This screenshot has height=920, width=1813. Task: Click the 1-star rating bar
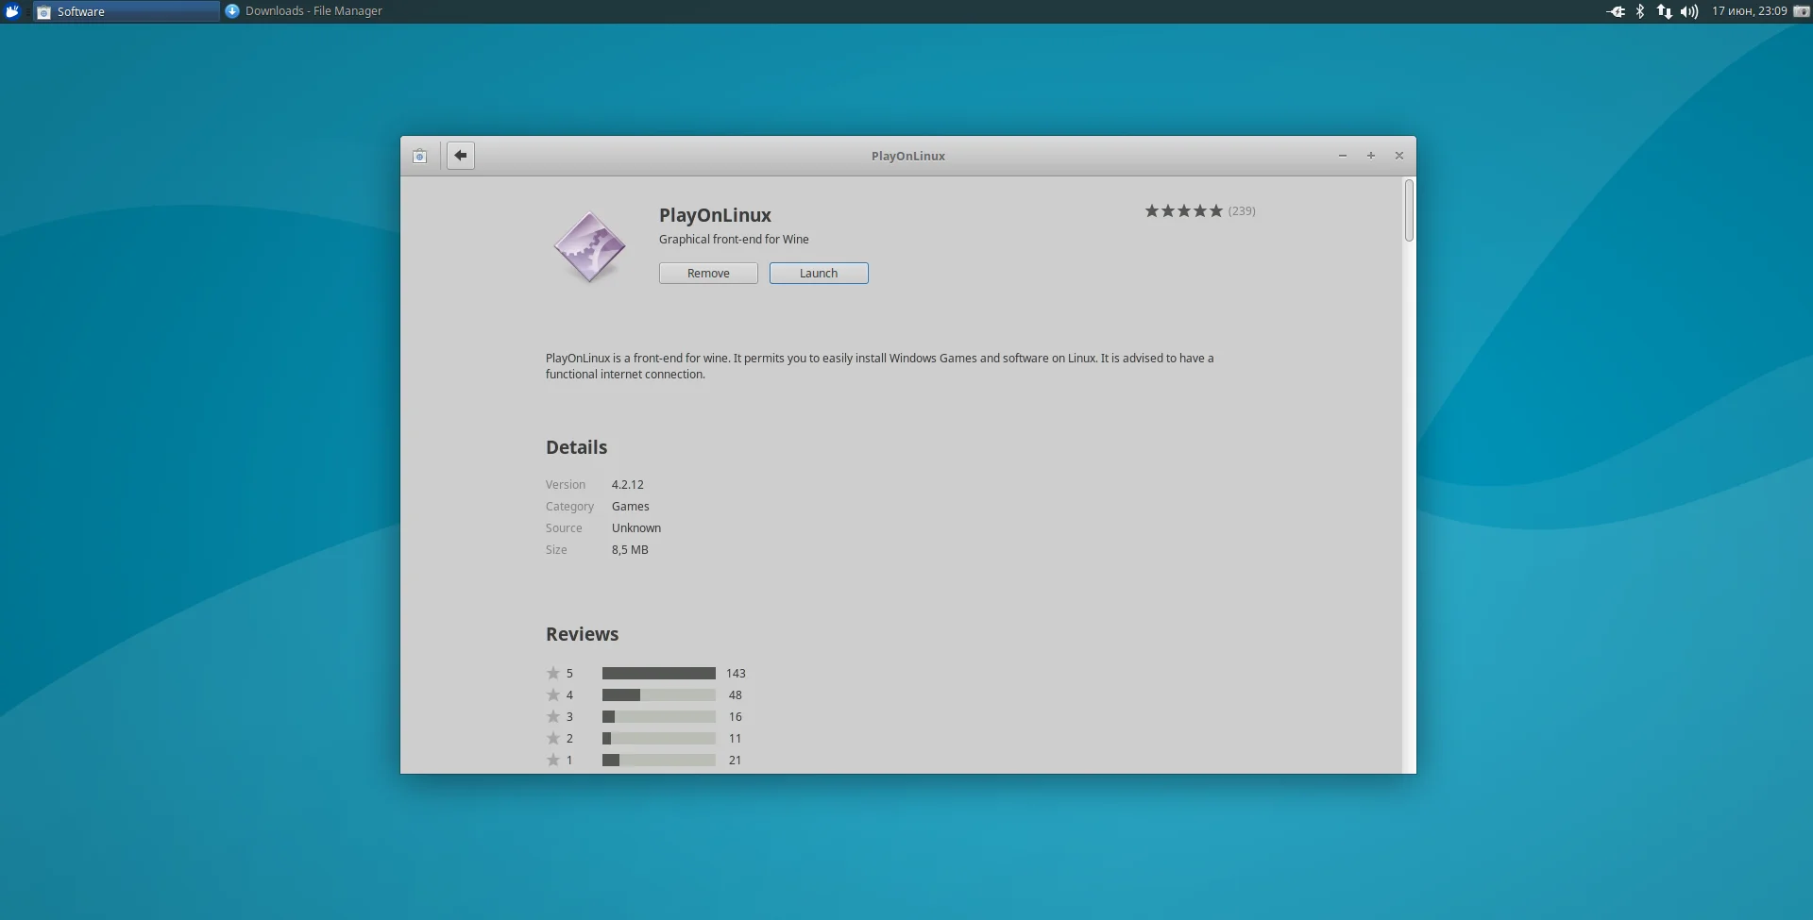[659, 760]
